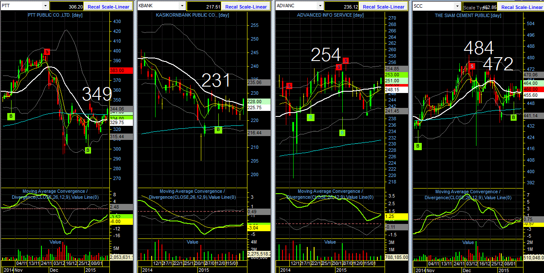Click the green B marker near 441.14 on SCC
The height and width of the screenshot is (273, 544).
click(x=514, y=117)
